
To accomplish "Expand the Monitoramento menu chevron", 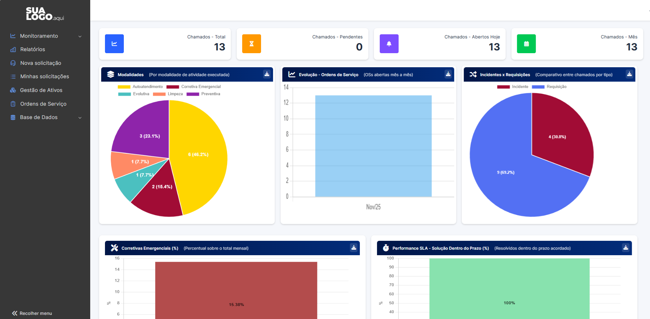I will (80, 36).
